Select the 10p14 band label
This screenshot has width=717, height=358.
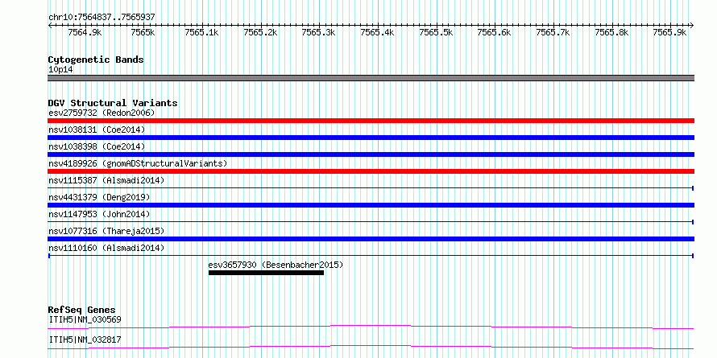pos(60,70)
